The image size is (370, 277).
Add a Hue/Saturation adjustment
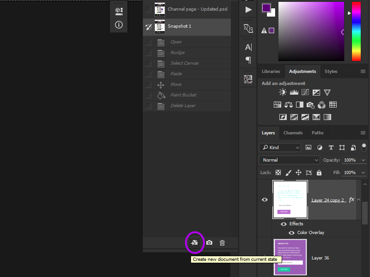pyautogui.click(x=277, y=105)
